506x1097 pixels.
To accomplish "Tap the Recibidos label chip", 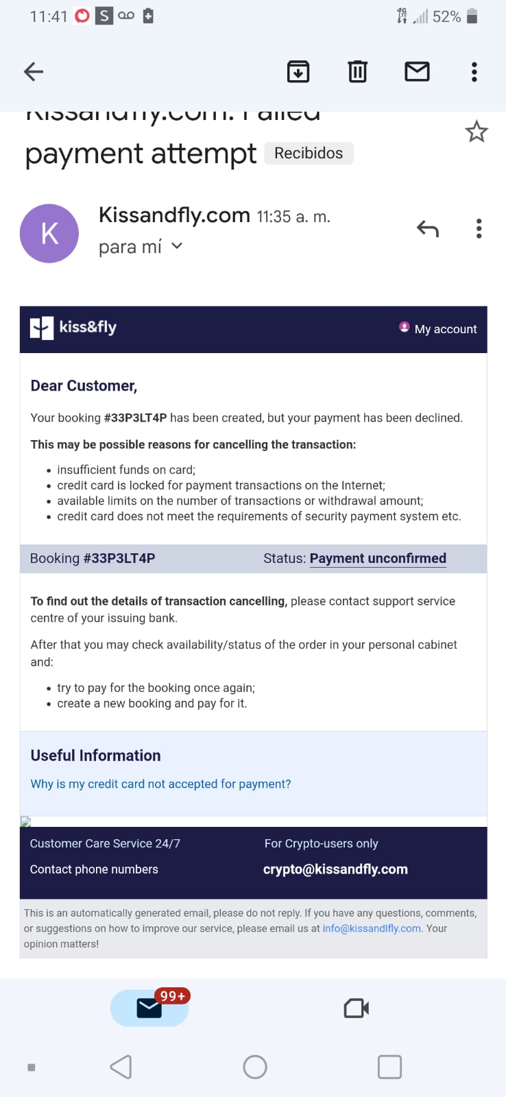I will [x=309, y=153].
